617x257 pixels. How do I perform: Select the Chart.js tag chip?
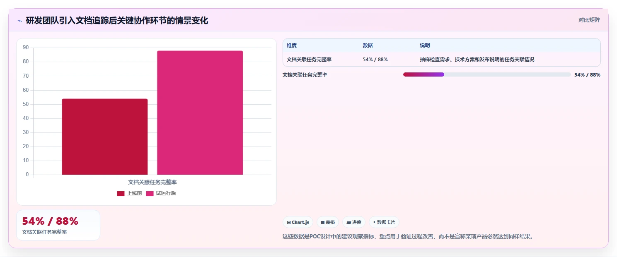click(x=298, y=222)
